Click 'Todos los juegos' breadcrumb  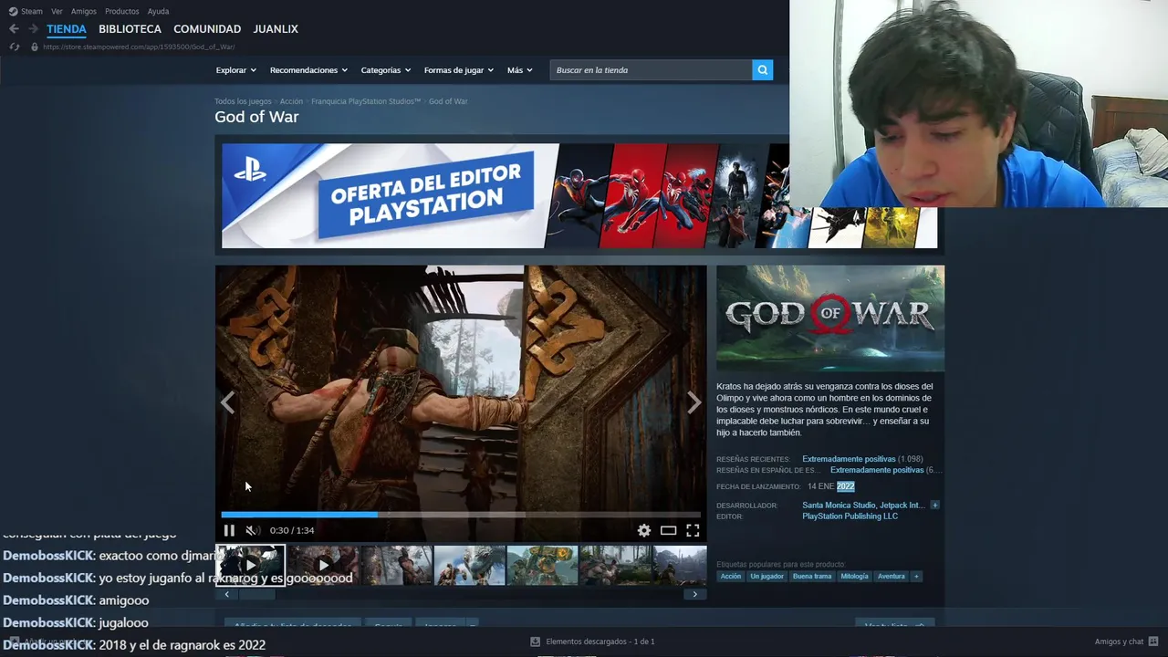pos(243,101)
